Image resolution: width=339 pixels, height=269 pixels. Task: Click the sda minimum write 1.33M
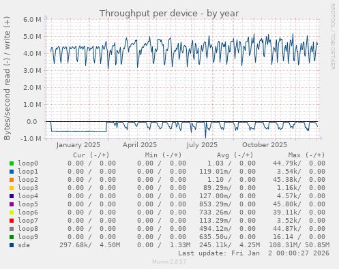(180, 245)
